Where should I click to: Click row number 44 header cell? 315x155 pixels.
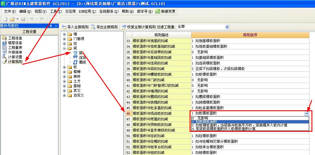(129, 102)
